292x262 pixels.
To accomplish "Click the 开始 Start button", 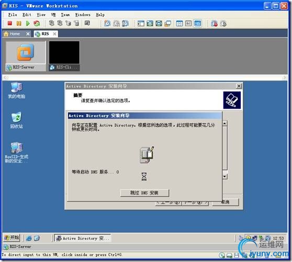I will tap(12, 237).
